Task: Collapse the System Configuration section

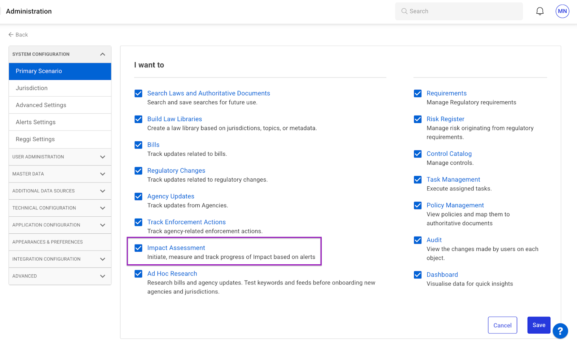Action: (102, 54)
